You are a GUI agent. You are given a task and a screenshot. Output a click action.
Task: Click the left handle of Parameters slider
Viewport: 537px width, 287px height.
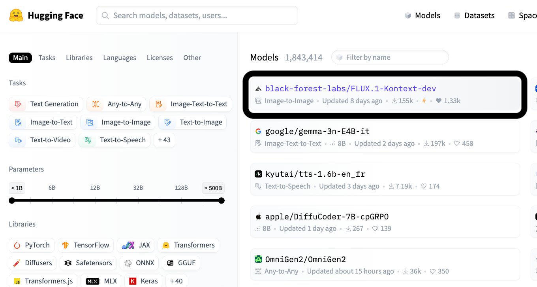(x=12, y=200)
